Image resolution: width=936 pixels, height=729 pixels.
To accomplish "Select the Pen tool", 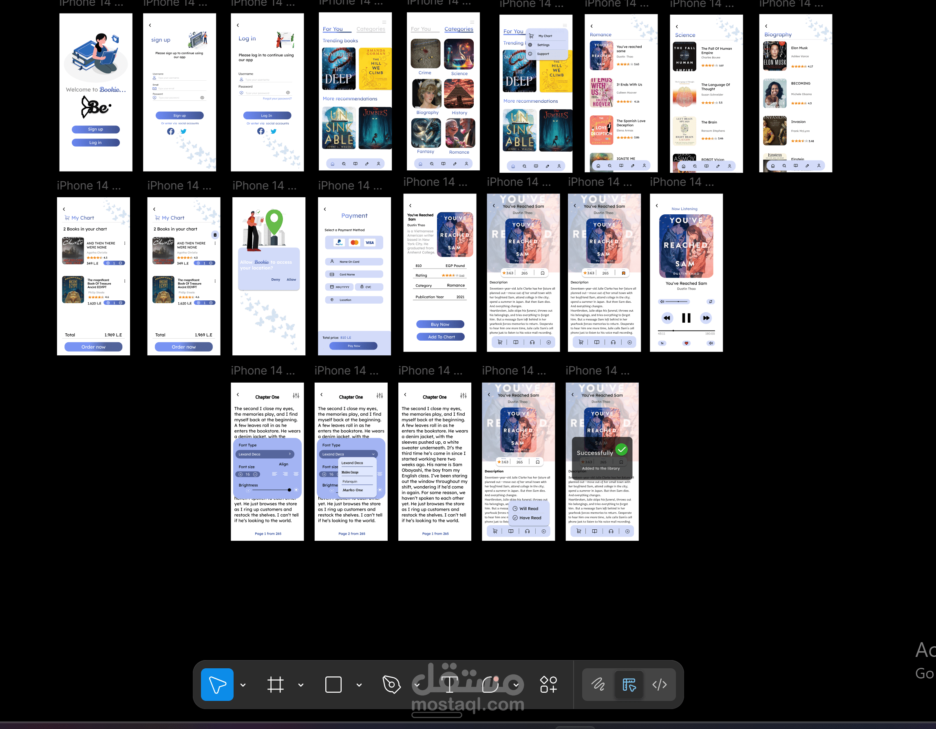I will 391,684.
